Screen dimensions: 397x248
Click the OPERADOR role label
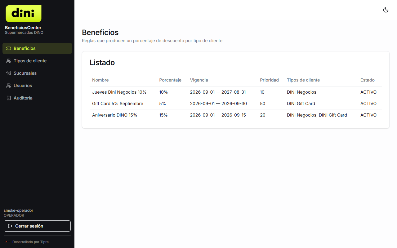click(14, 215)
